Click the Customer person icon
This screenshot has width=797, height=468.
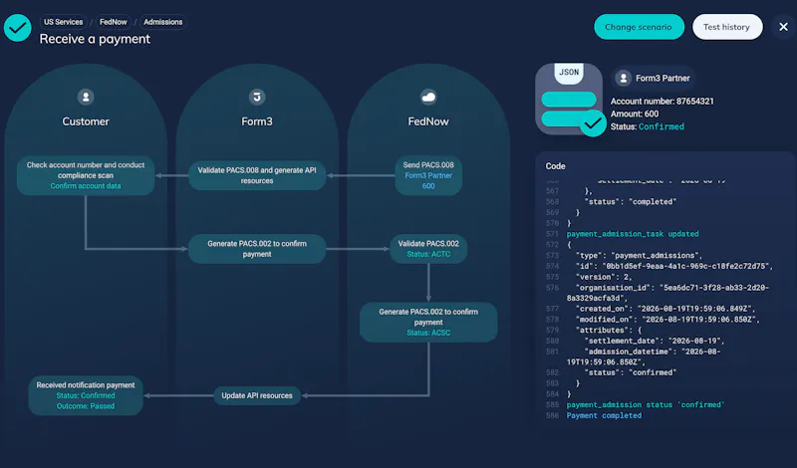[86, 97]
